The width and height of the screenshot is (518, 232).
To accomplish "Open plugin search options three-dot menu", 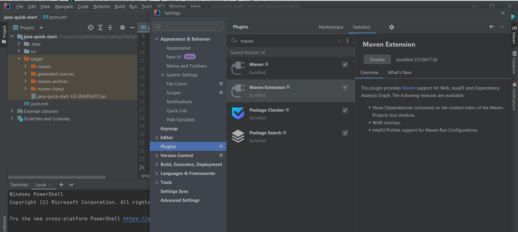I will (x=347, y=41).
